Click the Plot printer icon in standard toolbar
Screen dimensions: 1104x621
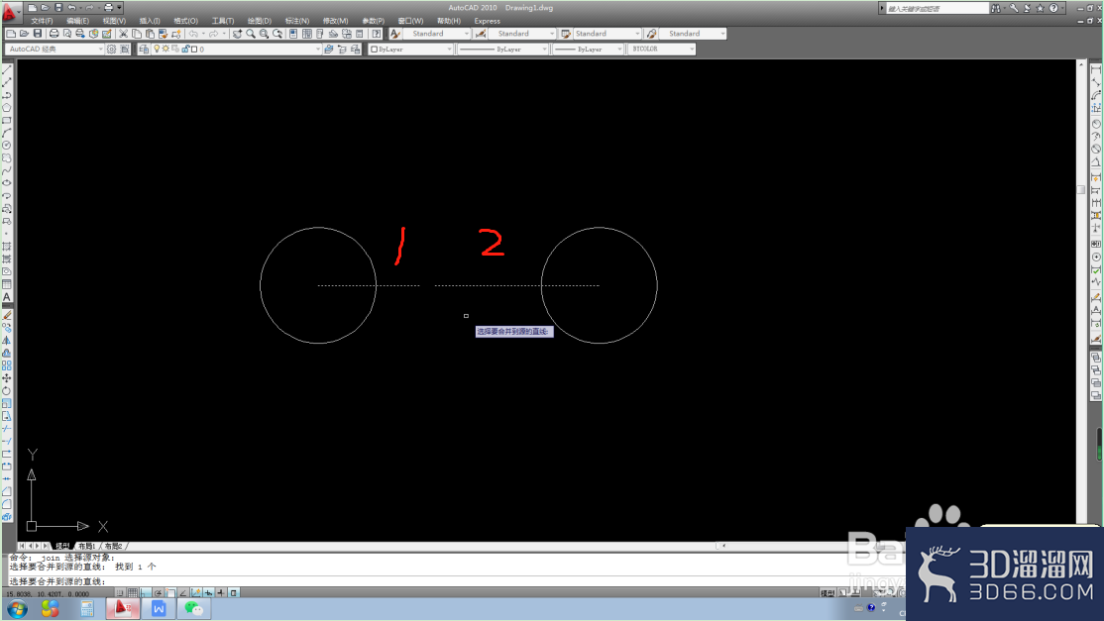pos(55,34)
